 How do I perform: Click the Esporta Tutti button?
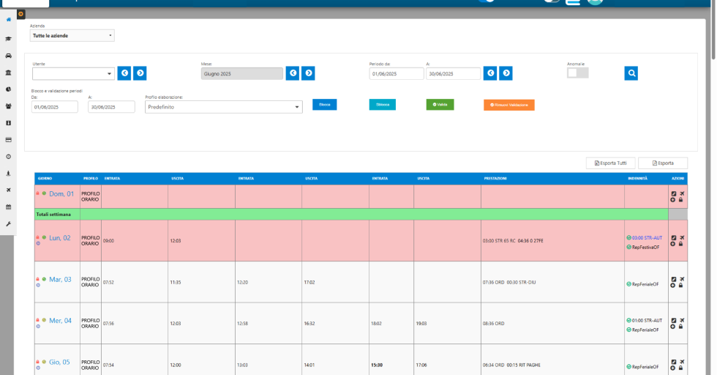610,163
